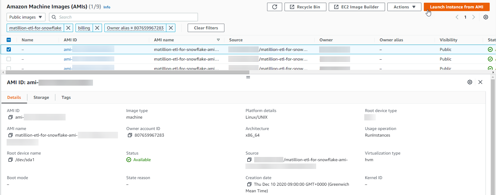Open the Public images dropdown
The width and height of the screenshot is (496, 195).
[26, 17]
